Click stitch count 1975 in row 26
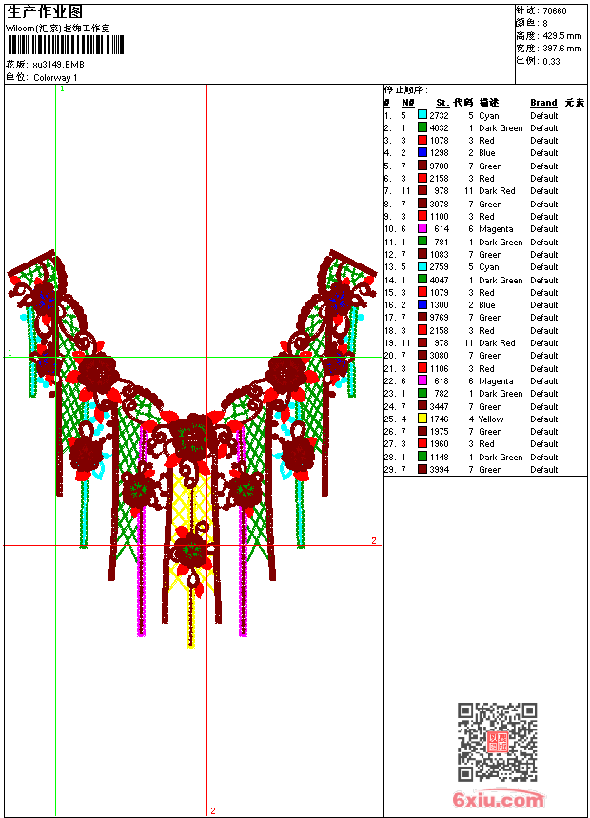This screenshot has width=590, height=818. [439, 432]
